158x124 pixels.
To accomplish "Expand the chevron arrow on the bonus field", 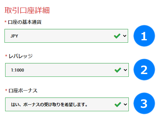I will pos(125,104).
